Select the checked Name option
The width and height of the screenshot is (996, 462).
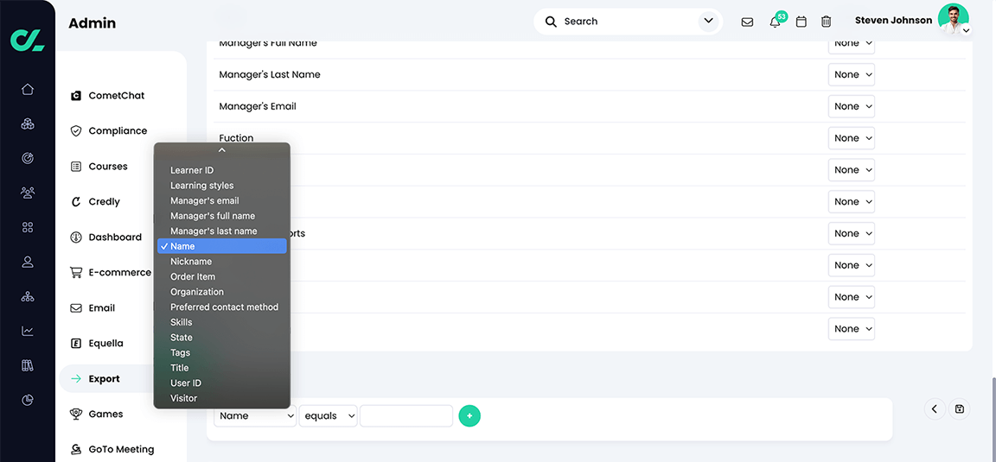(x=221, y=246)
